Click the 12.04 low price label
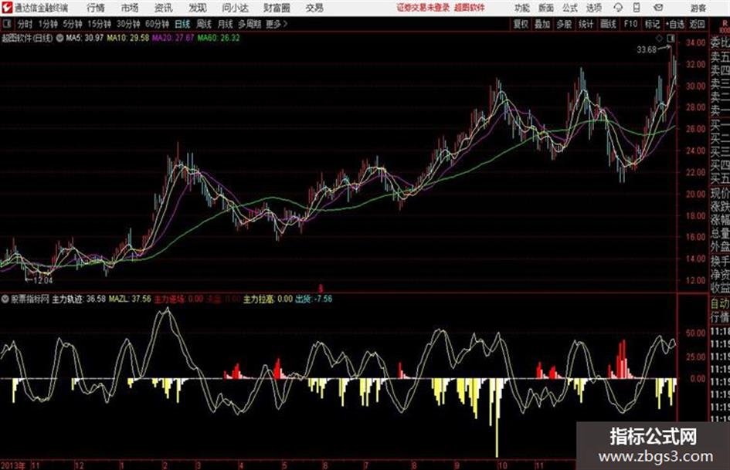This screenshot has height=470, width=730. (x=42, y=281)
